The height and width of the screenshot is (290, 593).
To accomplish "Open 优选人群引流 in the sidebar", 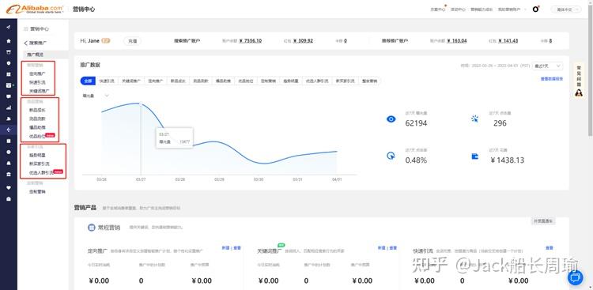I will pyautogui.click(x=41, y=172).
